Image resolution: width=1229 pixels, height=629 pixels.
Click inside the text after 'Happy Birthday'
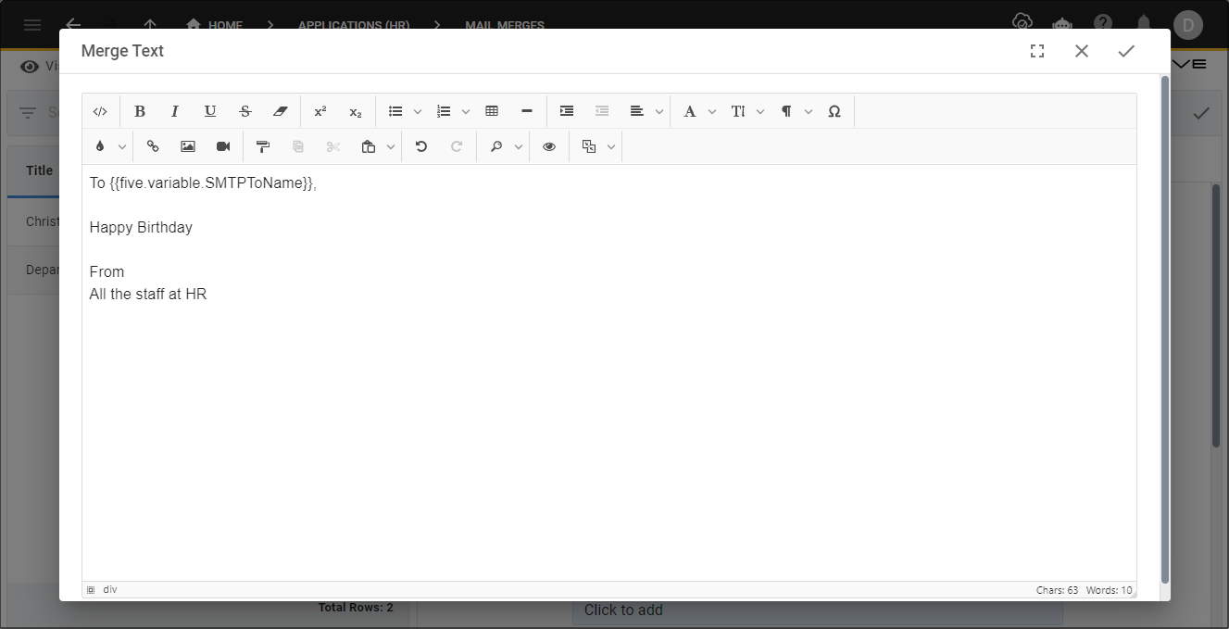(x=195, y=227)
